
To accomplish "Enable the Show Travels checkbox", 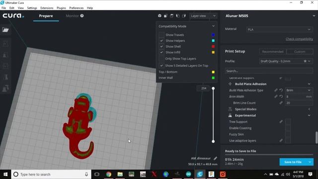I will pyautogui.click(x=161, y=35).
